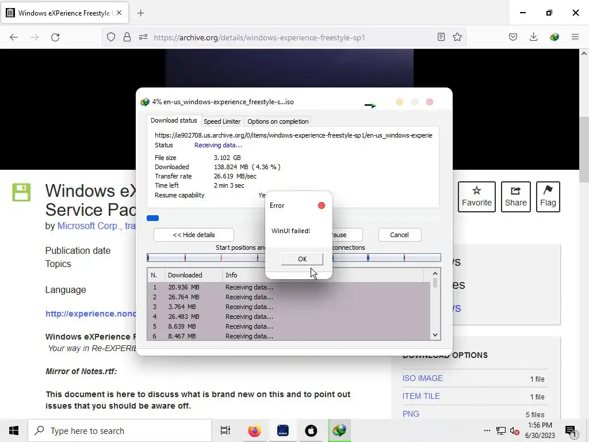
Task: Open the tracking protection shield icon
Action: pyautogui.click(x=111, y=37)
